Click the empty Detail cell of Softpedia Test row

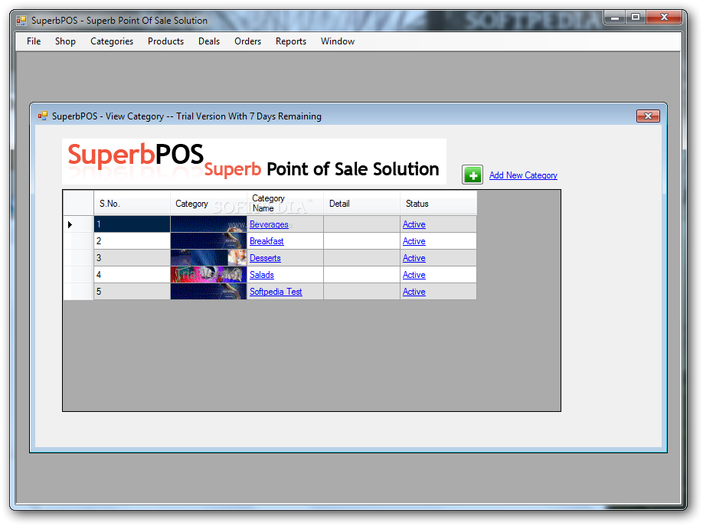tap(361, 292)
